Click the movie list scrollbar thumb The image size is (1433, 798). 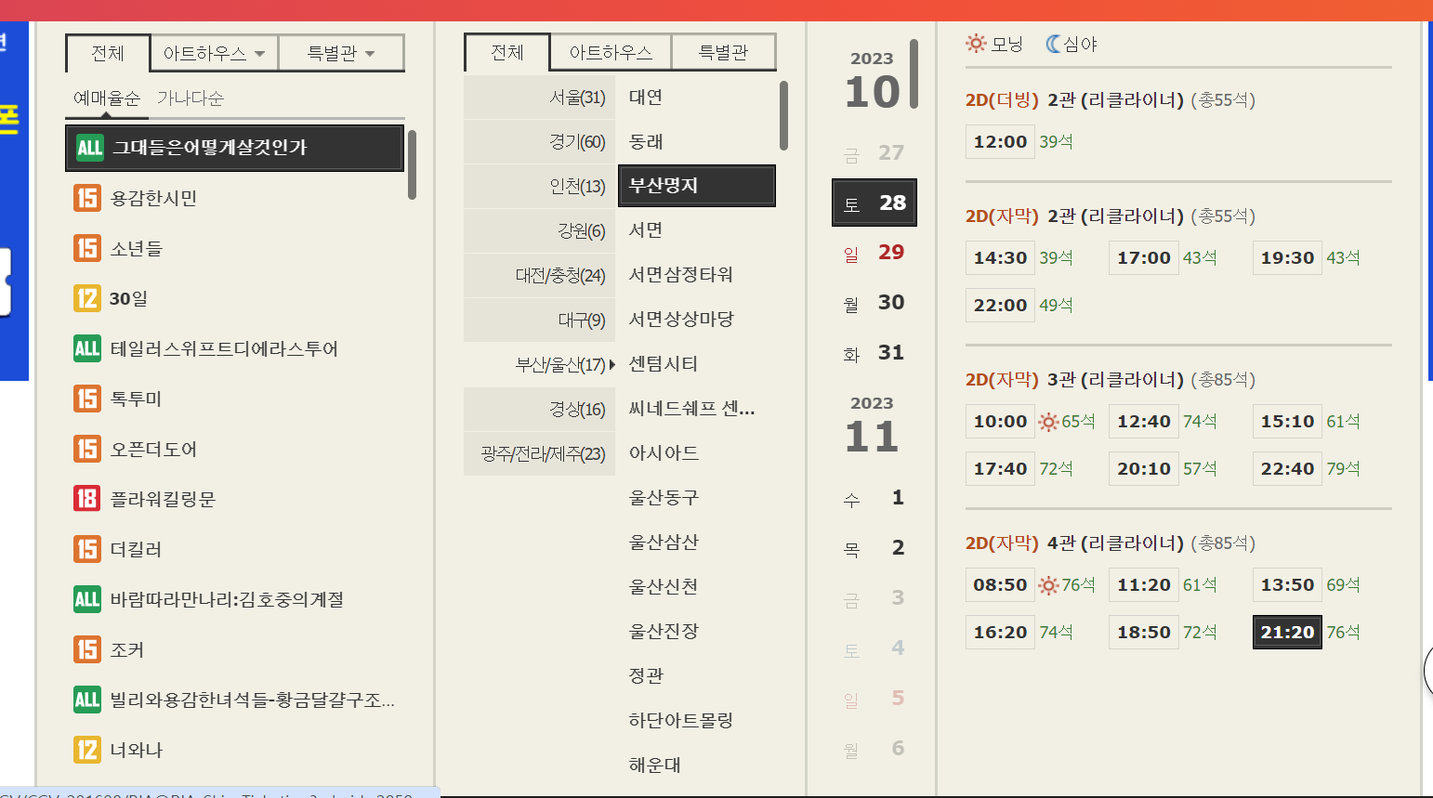click(412, 164)
